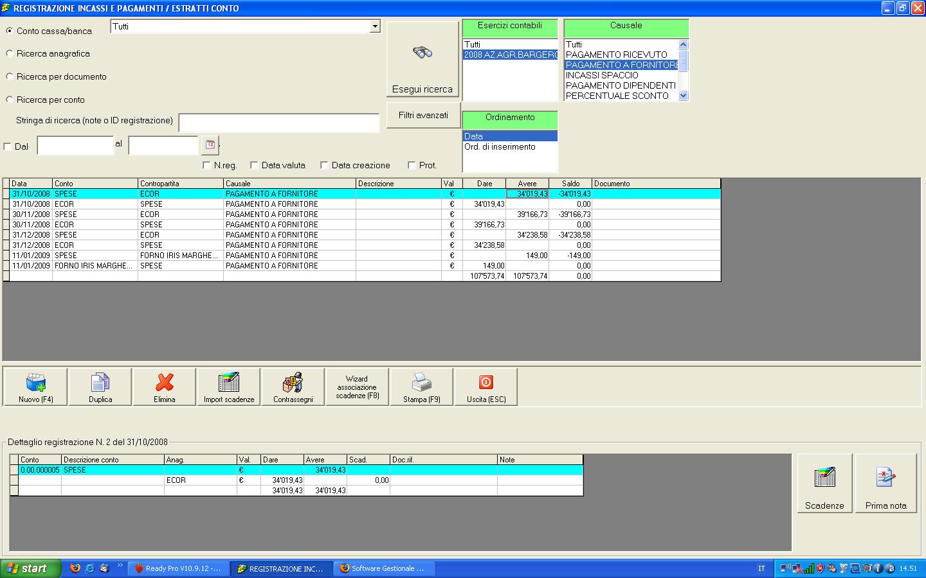Image resolution: width=926 pixels, height=578 pixels.
Task: Open the calendar date picker icon
Action: tap(210, 144)
